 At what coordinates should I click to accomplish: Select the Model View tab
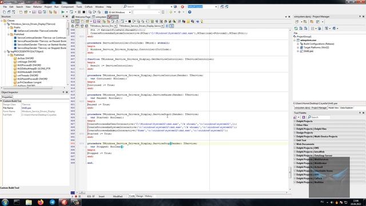pos(333,108)
